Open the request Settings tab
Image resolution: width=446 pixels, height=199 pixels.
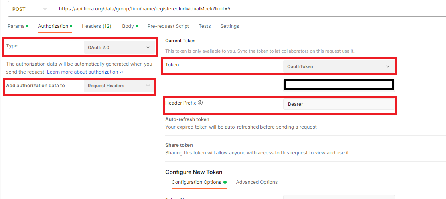(x=229, y=26)
